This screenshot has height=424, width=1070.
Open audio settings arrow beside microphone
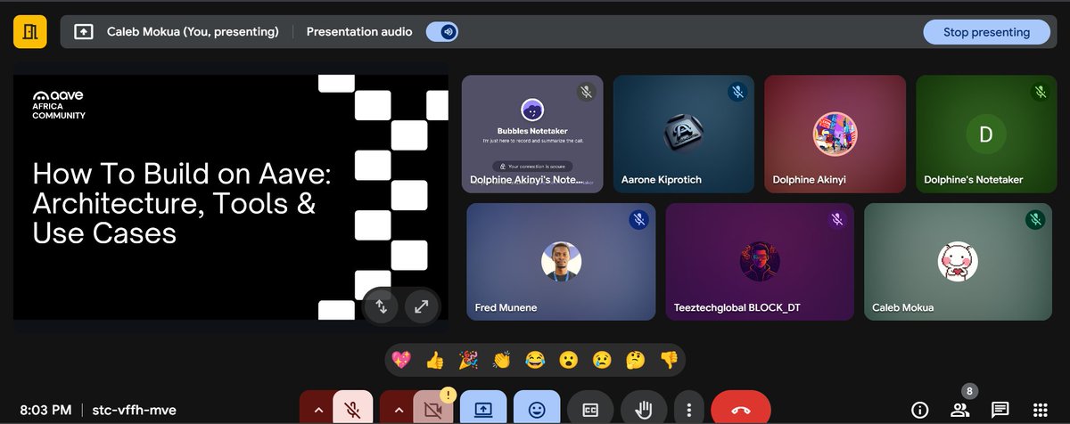click(317, 410)
